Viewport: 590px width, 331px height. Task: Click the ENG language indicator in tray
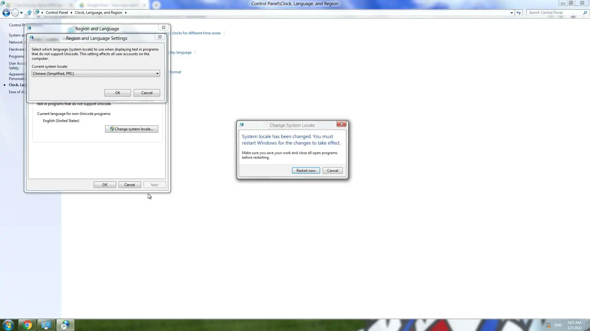point(558,325)
